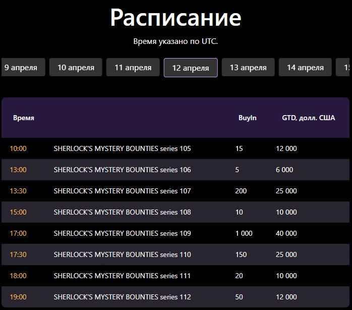
Task: Switch to the 10 апреля tab
Action: click(x=76, y=67)
